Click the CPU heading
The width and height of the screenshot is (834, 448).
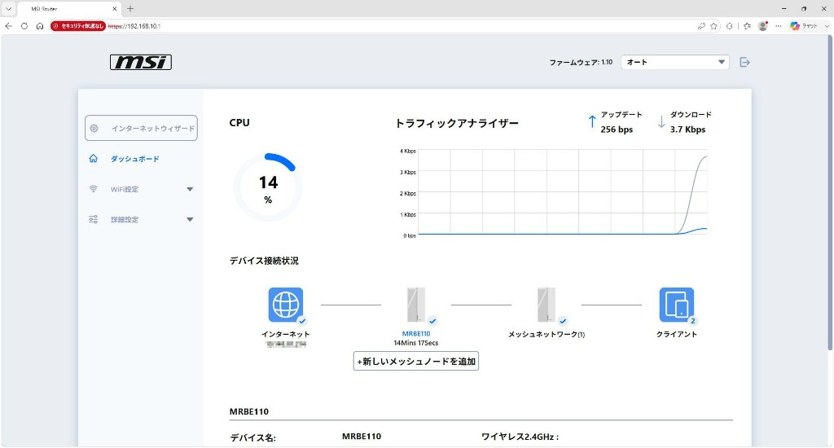pos(239,122)
